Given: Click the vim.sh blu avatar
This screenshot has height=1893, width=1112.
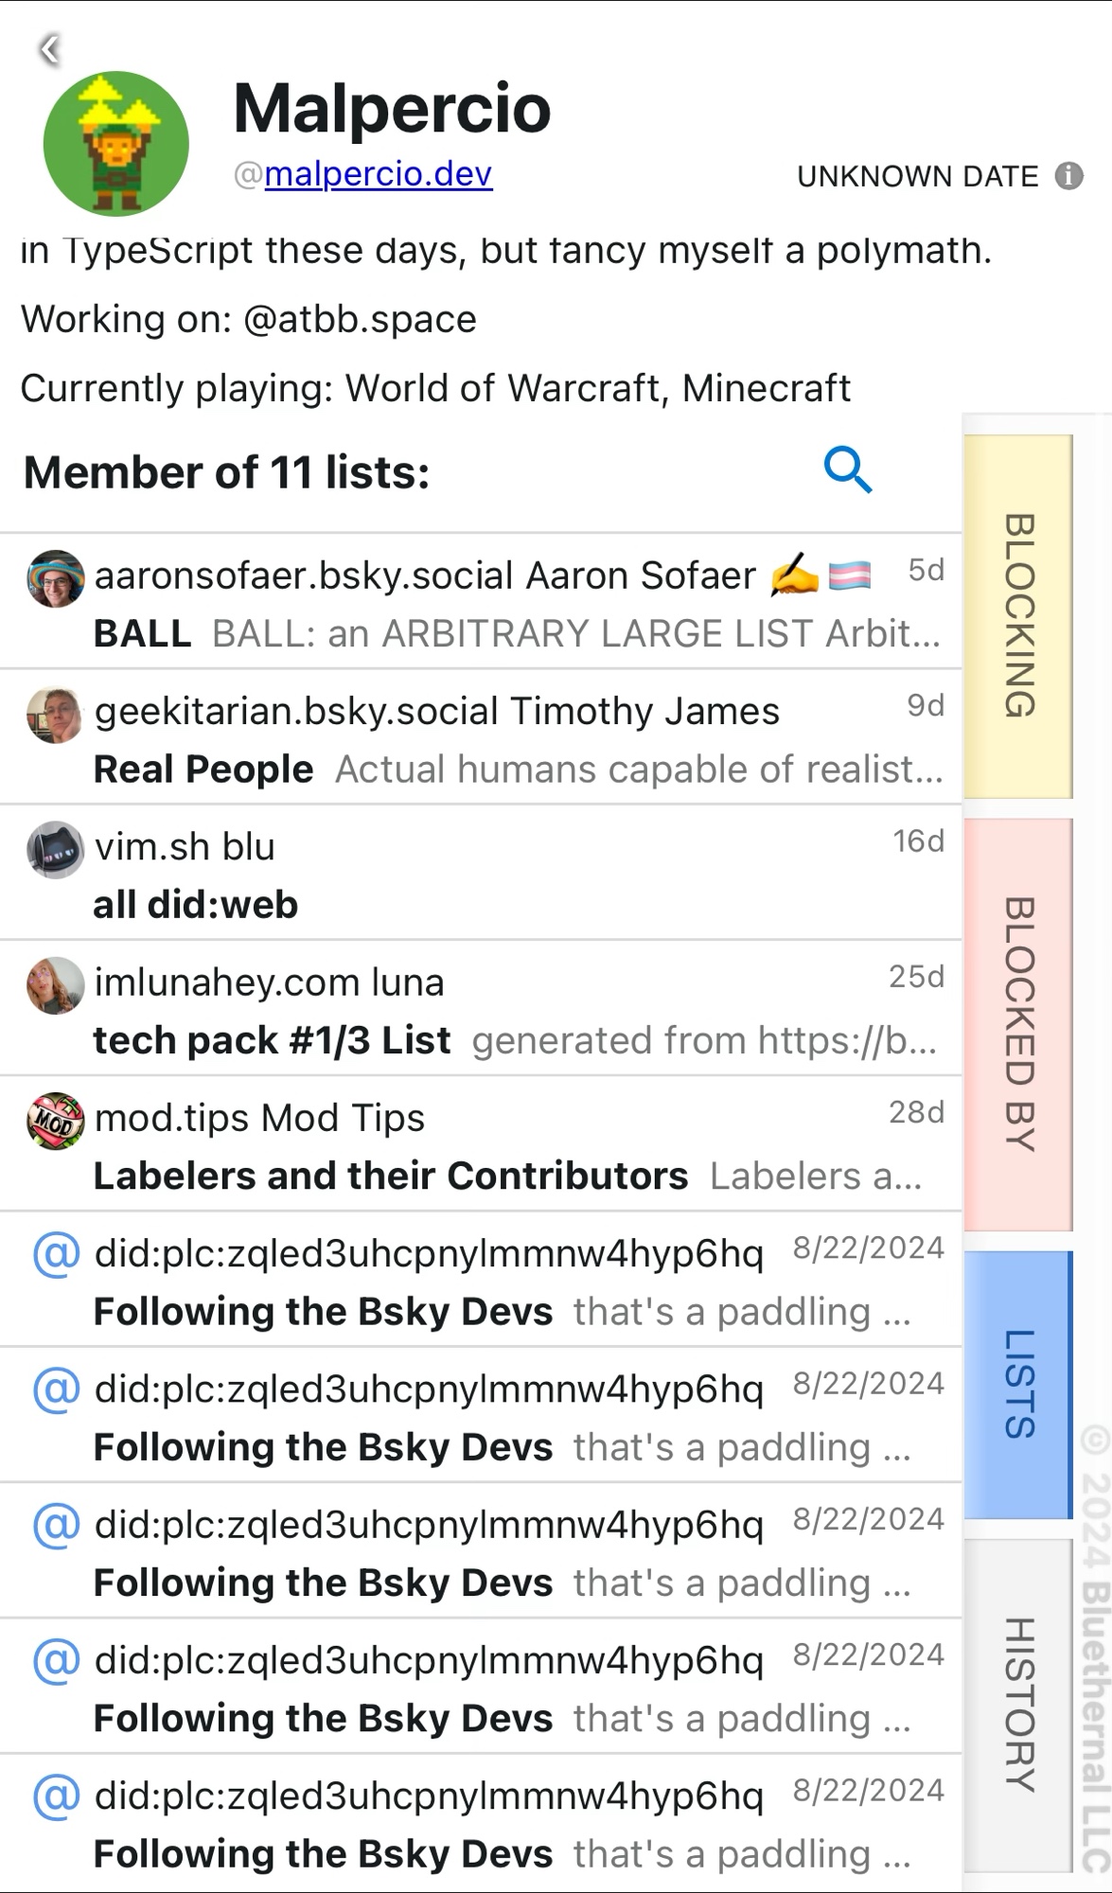Looking at the screenshot, I should [x=55, y=849].
